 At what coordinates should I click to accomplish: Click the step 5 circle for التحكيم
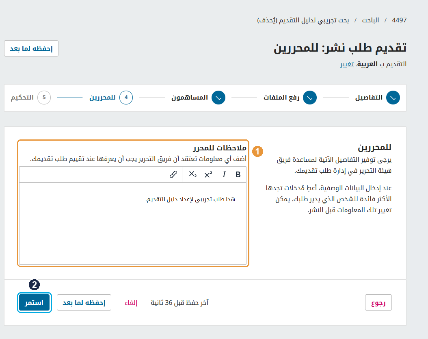pyautogui.click(x=44, y=98)
